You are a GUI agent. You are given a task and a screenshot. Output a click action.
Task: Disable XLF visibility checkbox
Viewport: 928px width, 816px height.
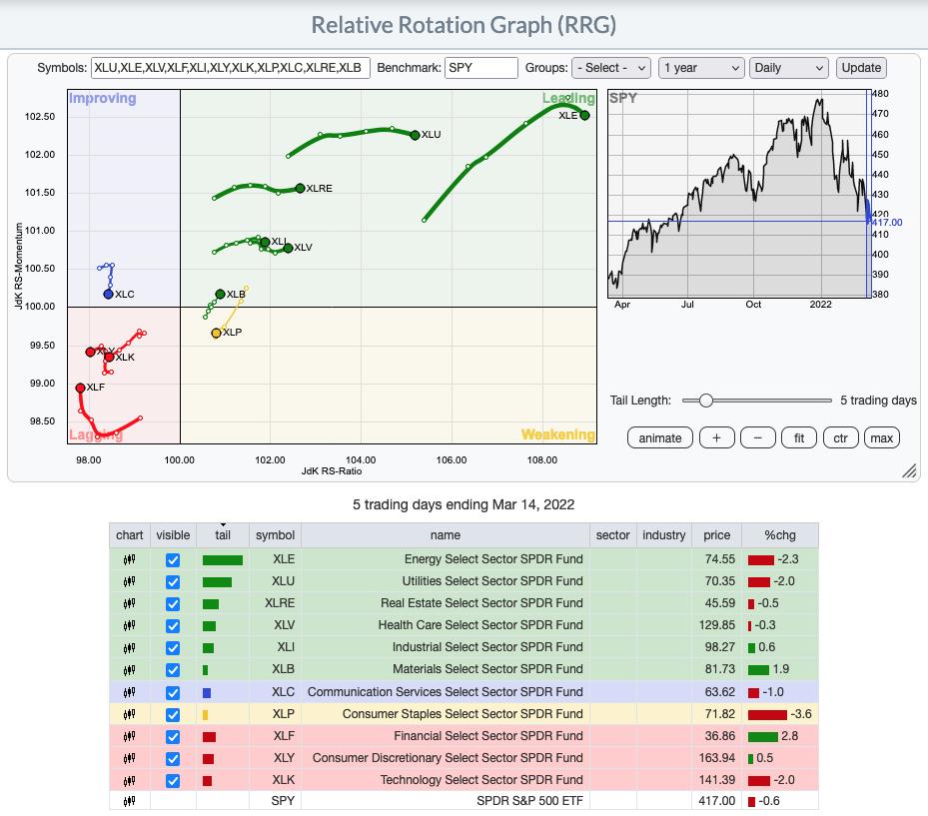click(173, 736)
